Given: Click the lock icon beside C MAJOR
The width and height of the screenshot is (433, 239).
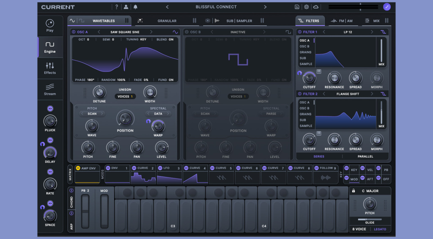Looking at the screenshot, I should 354,191.
